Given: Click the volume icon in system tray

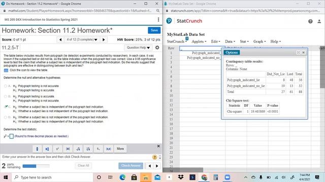Looking at the screenshot, I should click(283, 177).
